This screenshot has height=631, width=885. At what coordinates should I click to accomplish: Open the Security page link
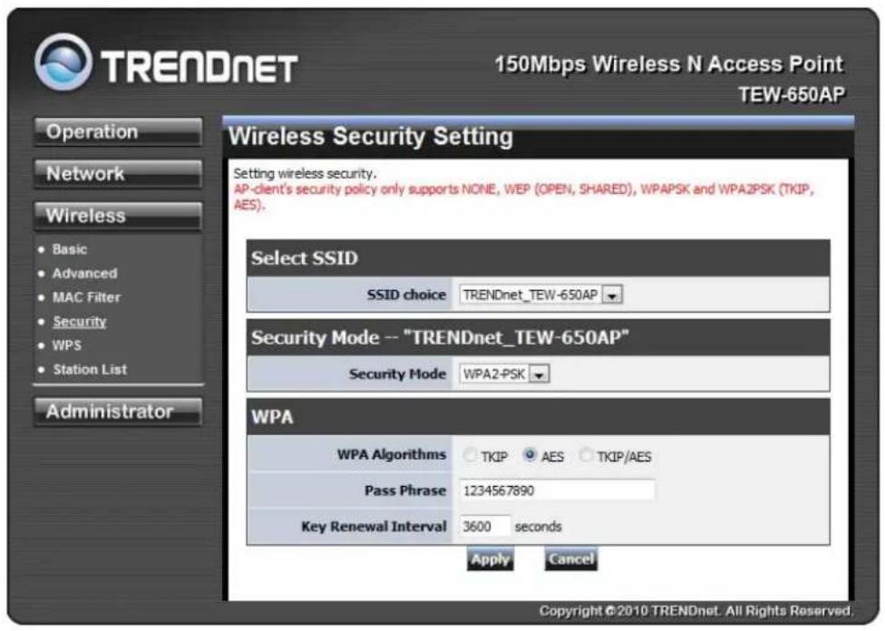point(80,322)
